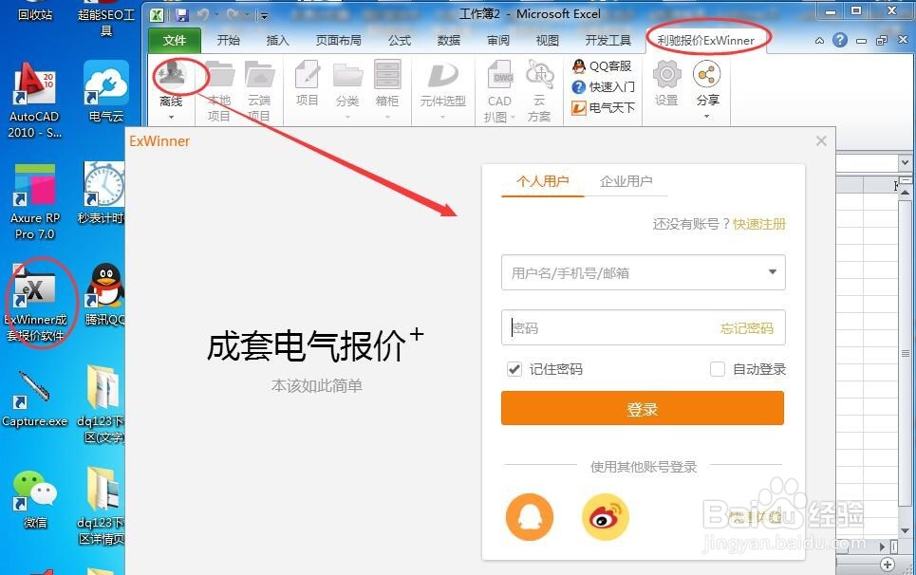Open the 文件 file tab

click(175, 40)
